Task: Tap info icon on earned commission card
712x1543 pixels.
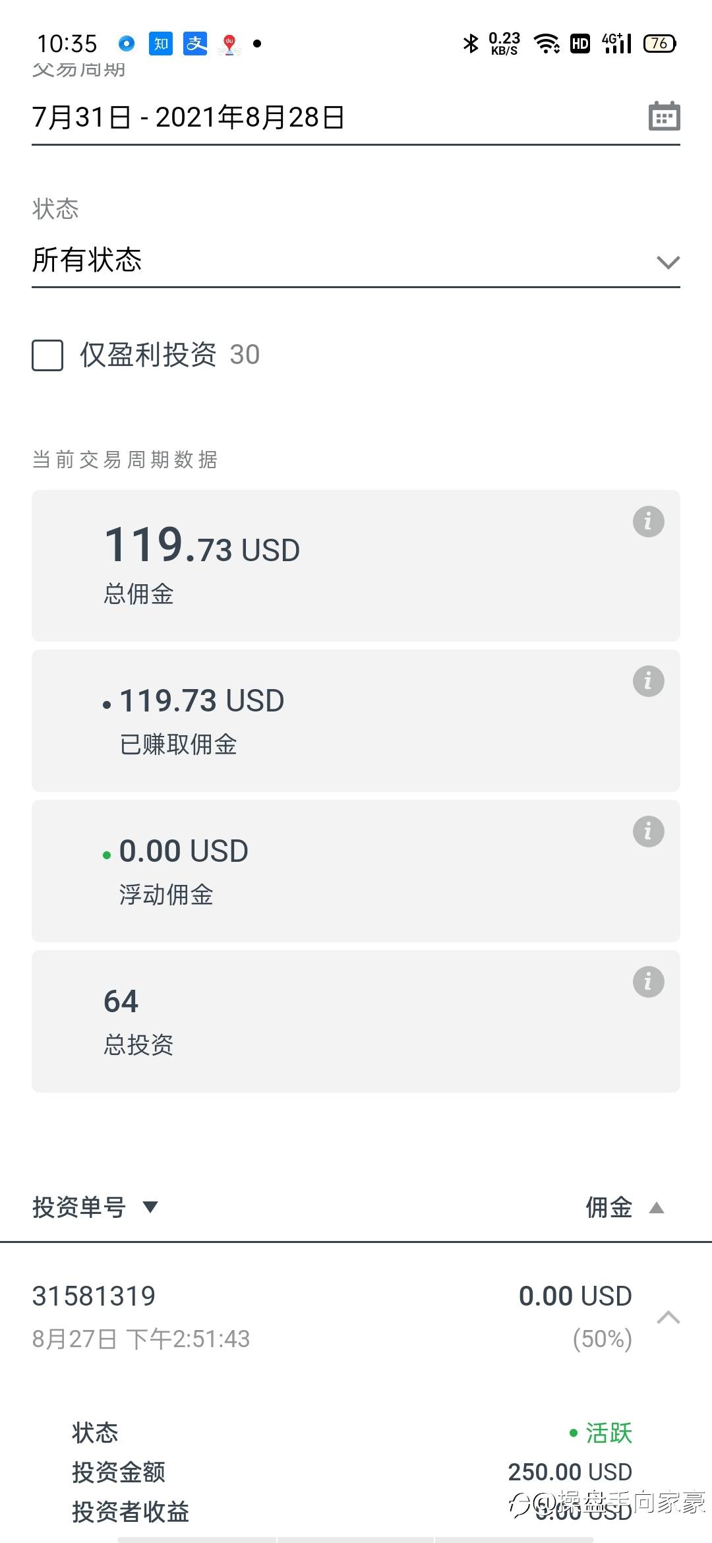Action: pos(648,681)
